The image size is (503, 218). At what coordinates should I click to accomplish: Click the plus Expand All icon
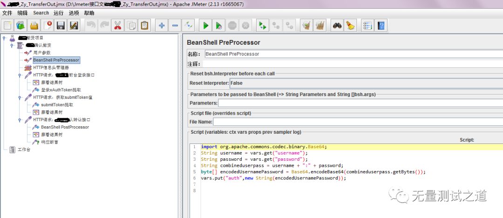tap(162, 26)
